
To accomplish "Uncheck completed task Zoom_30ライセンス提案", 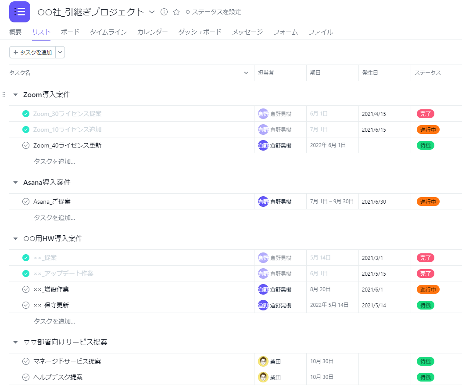I will [26, 114].
